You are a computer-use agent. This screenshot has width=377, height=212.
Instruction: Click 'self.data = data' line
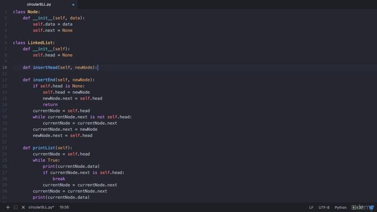click(52, 24)
